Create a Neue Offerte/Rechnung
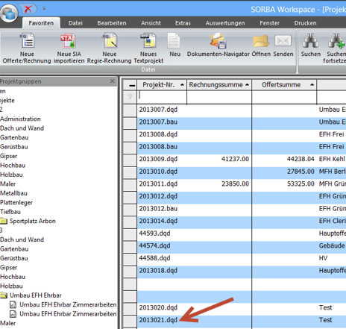Viewport: 346px width, 329px height. (x=27, y=48)
